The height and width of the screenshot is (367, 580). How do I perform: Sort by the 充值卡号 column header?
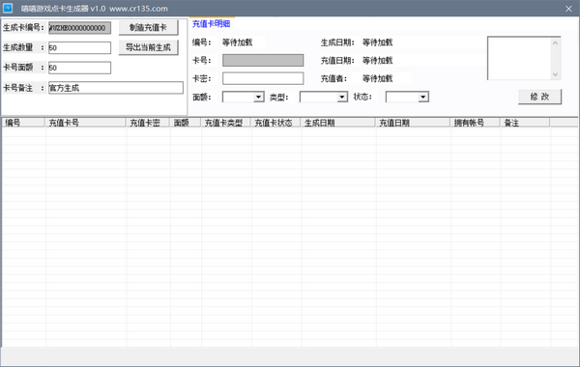coord(85,123)
